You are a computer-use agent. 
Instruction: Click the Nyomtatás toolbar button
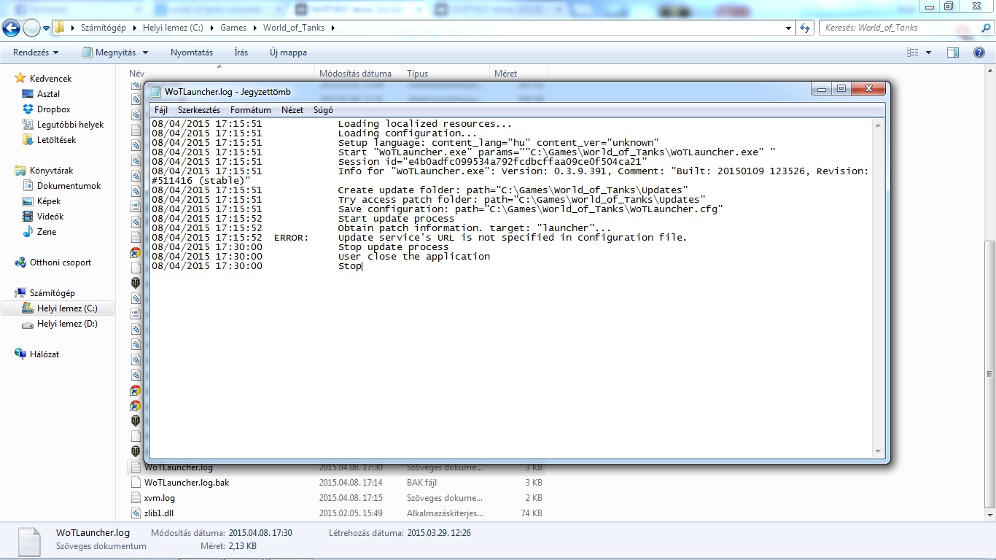click(x=192, y=52)
